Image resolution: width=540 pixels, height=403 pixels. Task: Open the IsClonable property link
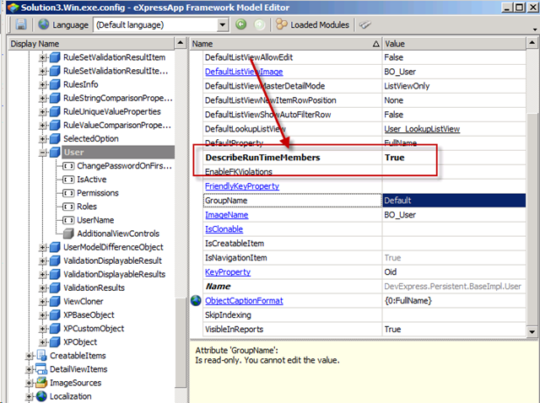(x=224, y=229)
